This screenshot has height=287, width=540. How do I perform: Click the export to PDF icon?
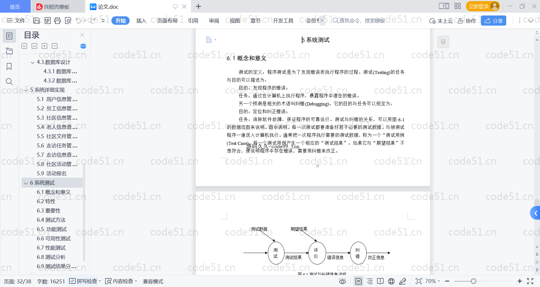pyautogui.click(x=47, y=21)
